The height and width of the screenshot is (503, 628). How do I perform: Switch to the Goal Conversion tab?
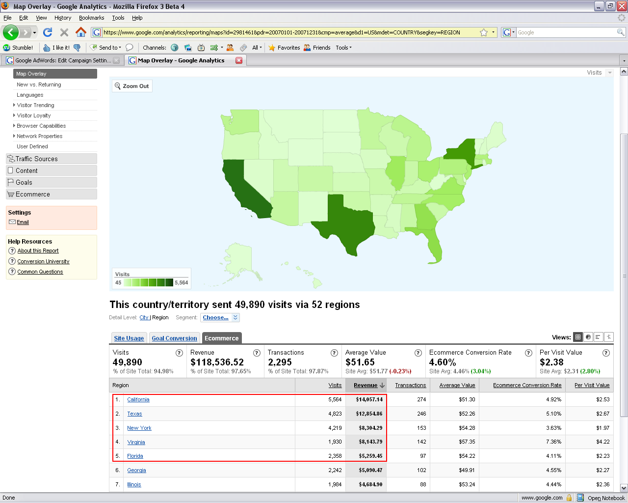(174, 338)
